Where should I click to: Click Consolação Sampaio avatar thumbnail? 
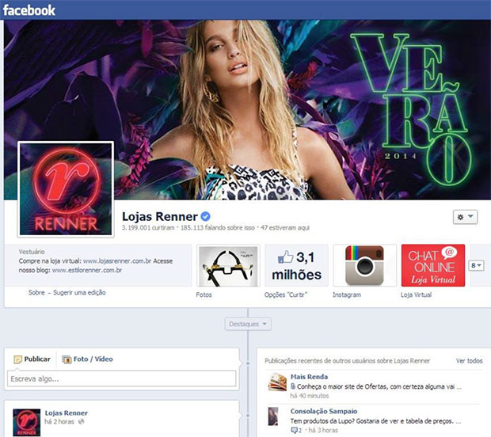pos(273,416)
